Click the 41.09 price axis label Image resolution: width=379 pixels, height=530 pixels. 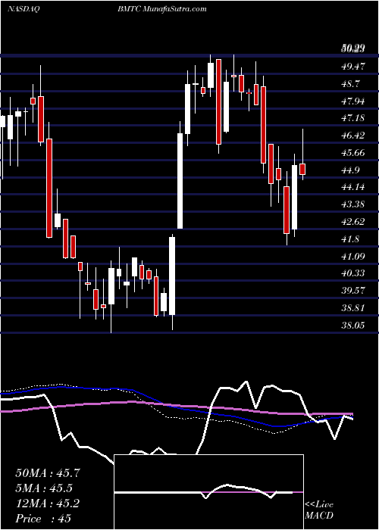tap(353, 256)
